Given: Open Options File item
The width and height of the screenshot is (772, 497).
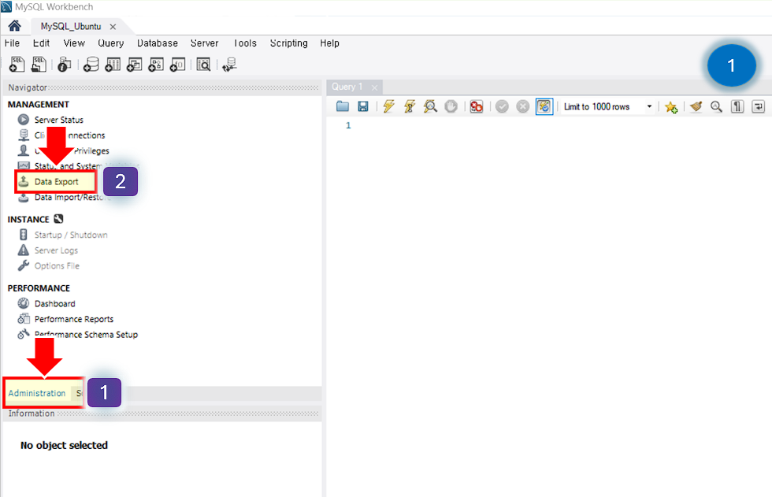Looking at the screenshot, I should (57, 265).
